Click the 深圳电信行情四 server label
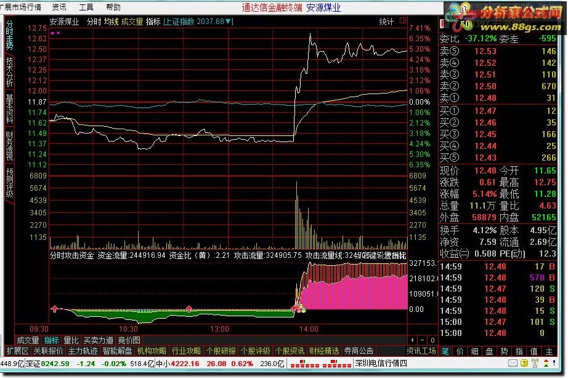The width and height of the screenshot is (568, 379). pos(381,364)
